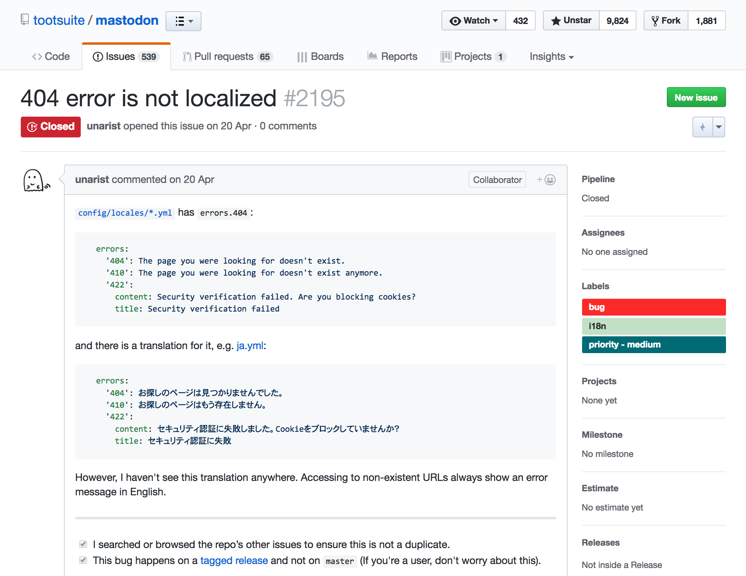
Task: Click the repository book icon beside tootsuite
Action: coord(25,20)
